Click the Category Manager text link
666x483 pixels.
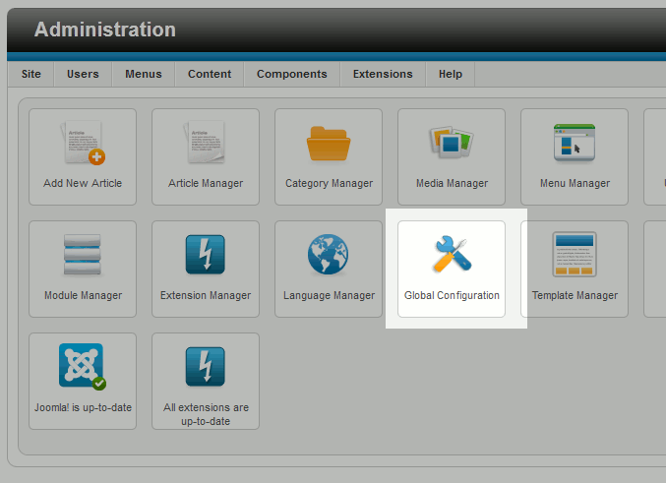tap(329, 183)
